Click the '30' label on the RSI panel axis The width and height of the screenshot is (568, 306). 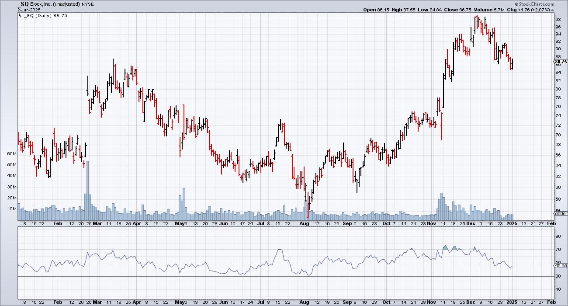[558, 276]
